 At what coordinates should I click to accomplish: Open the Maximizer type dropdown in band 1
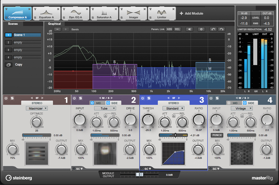click(x=37, y=109)
